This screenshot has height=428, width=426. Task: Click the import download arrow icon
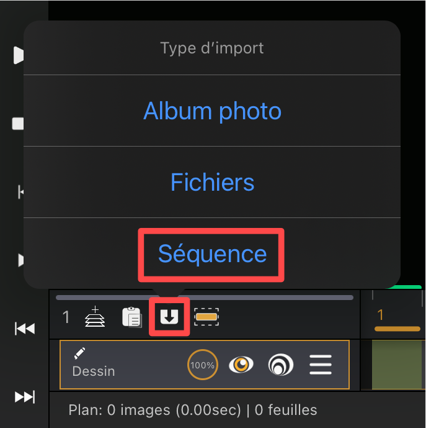tap(169, 317)
